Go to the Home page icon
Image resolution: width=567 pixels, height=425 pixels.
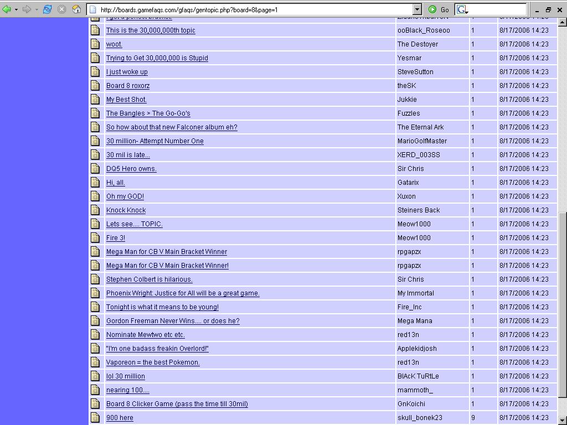coord(76,9)
